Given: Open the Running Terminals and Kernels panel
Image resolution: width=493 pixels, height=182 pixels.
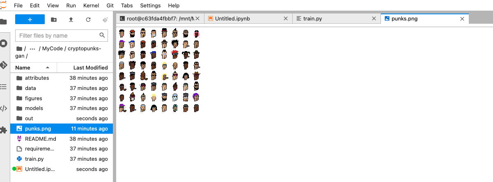Looking at the screenshot, I should [x=3, y=43].
